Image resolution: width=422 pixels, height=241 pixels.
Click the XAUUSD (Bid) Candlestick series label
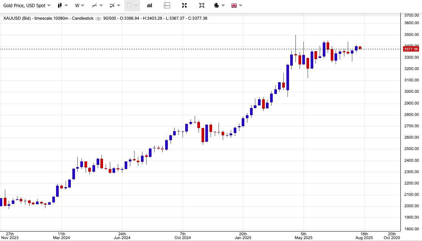[47, 18]
